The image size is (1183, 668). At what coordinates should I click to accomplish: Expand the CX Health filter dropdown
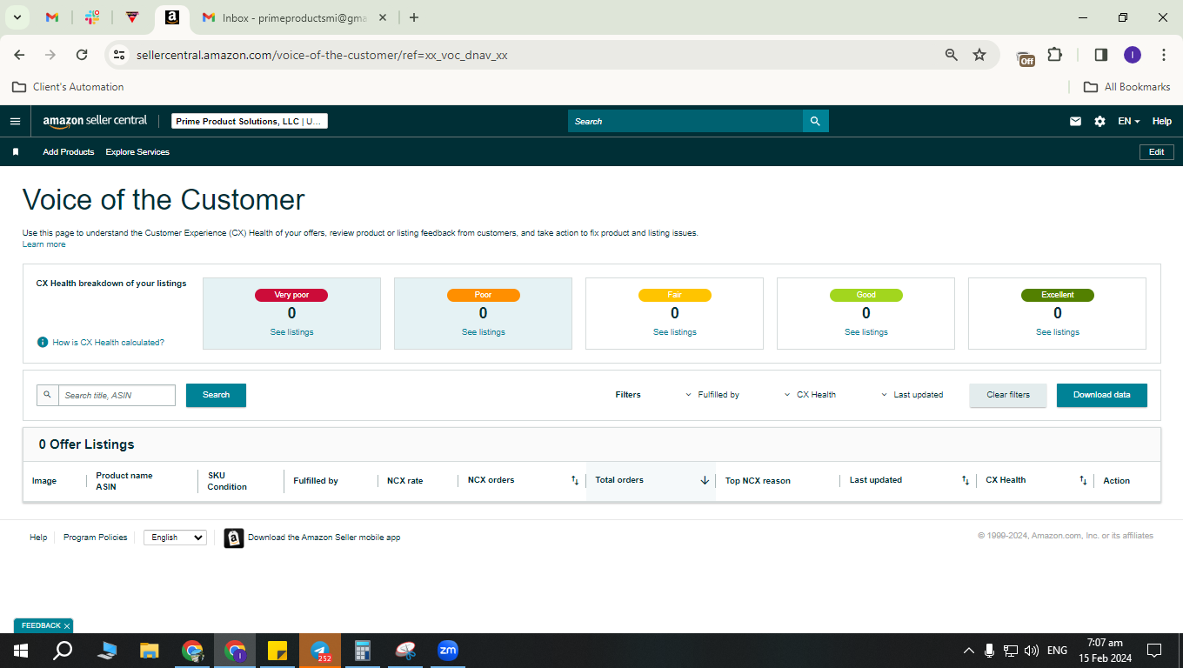[x=810, y=395]
